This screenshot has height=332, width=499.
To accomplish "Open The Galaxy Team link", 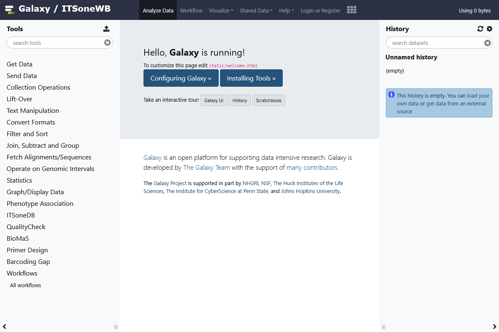I will coord(206,167).
